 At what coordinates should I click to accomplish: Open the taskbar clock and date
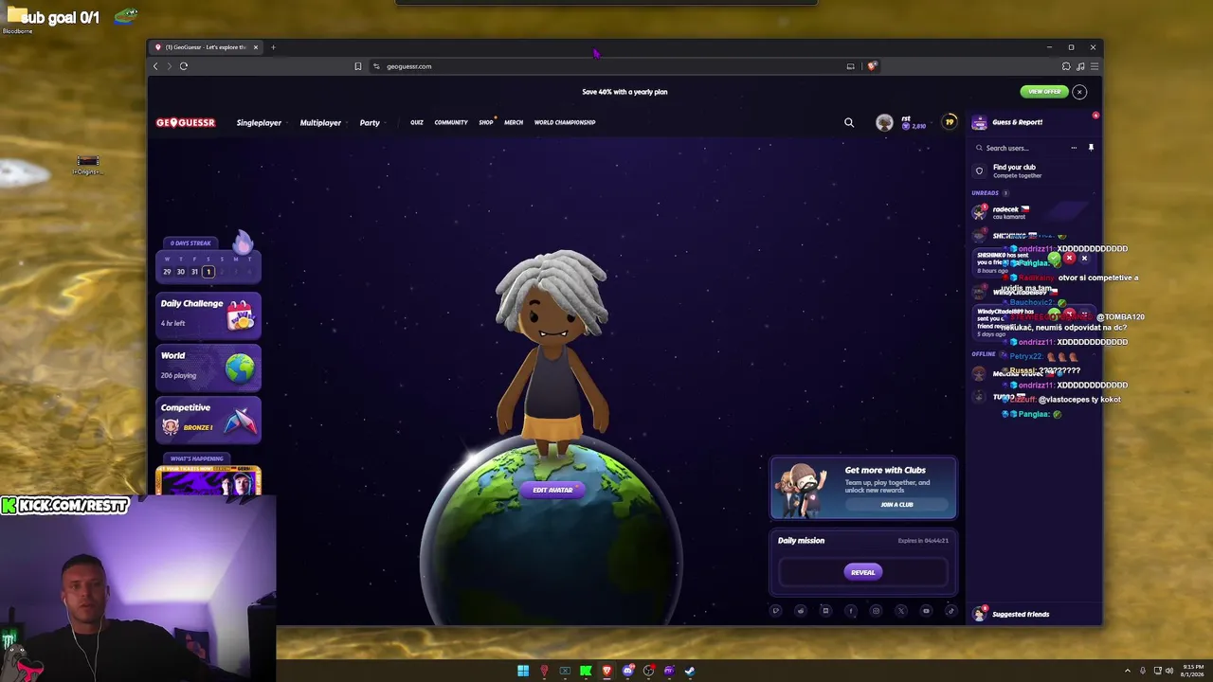coord(1193,671)
